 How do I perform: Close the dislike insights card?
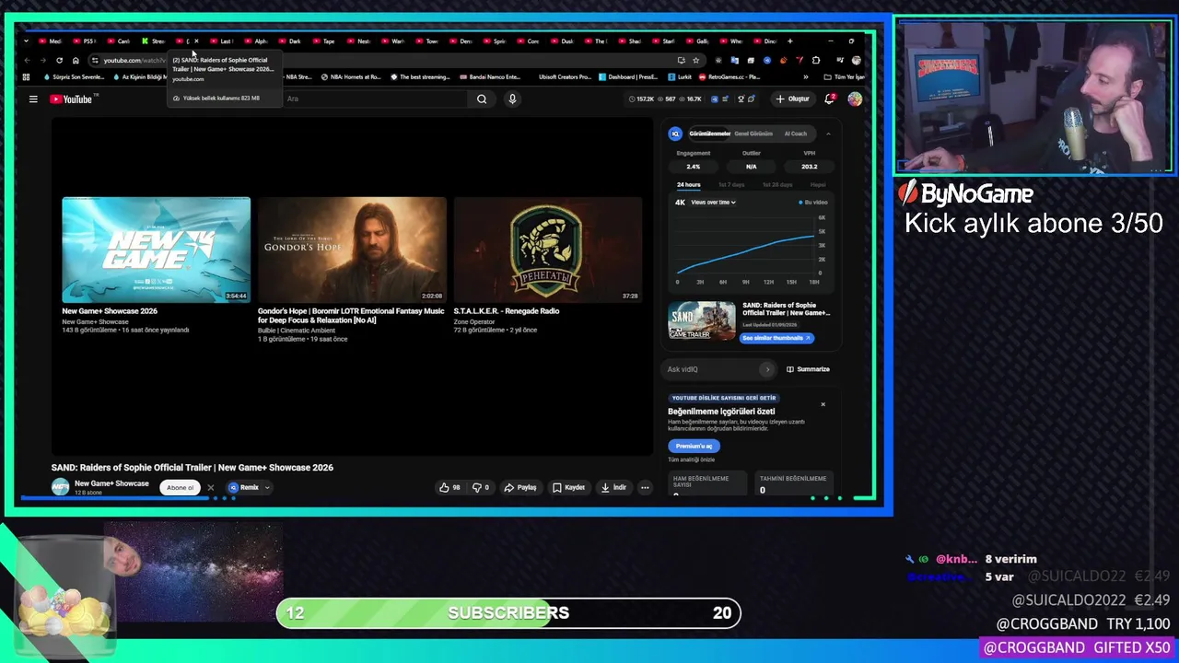pyautogui.click(x=823, y=404)
